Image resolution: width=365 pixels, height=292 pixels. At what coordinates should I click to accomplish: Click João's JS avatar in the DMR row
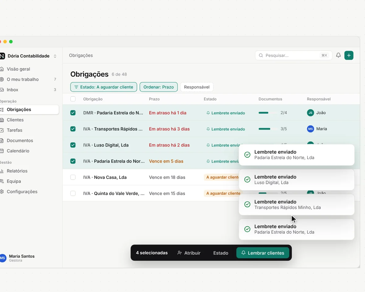click(311, 113)
